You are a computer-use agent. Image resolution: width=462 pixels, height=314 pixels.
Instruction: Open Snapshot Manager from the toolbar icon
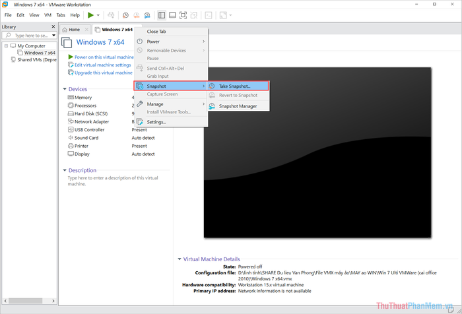pos(147,15)
